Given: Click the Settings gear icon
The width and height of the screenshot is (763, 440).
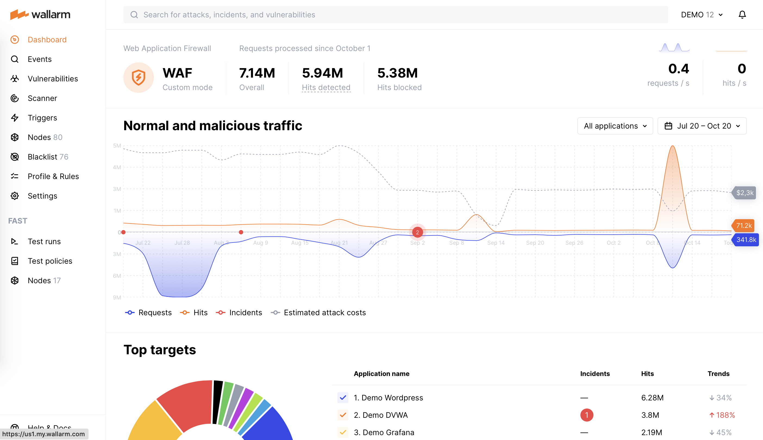Looking at the screenshot, I should [x=14, y=196].
